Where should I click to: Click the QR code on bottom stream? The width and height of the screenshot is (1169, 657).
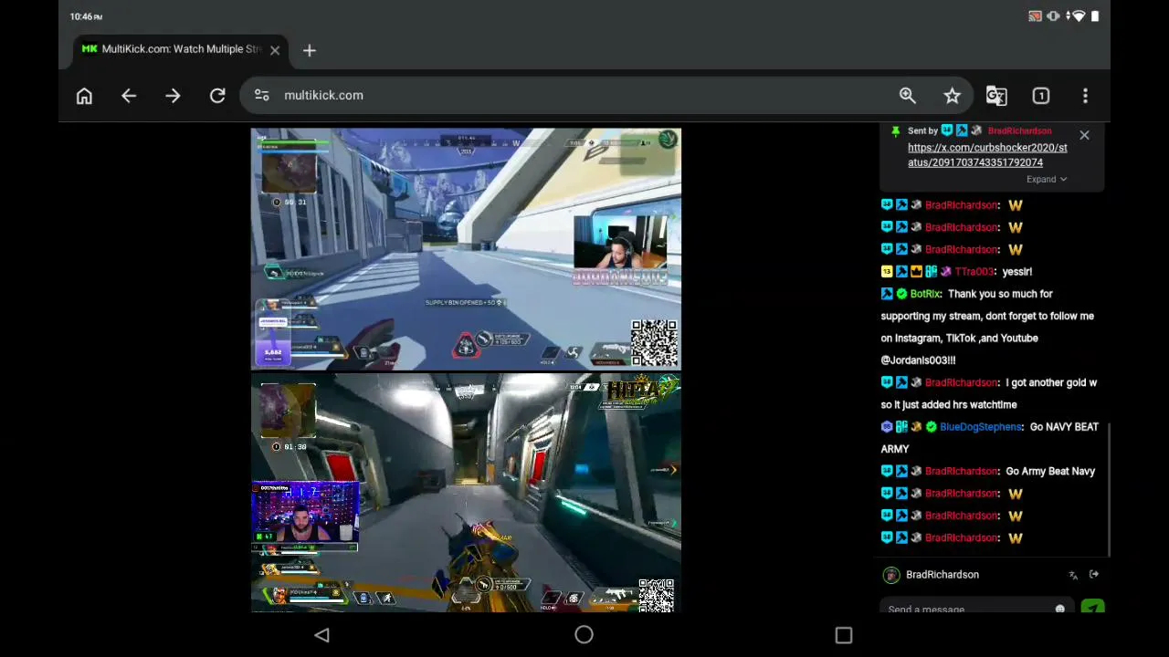[656, 594]
